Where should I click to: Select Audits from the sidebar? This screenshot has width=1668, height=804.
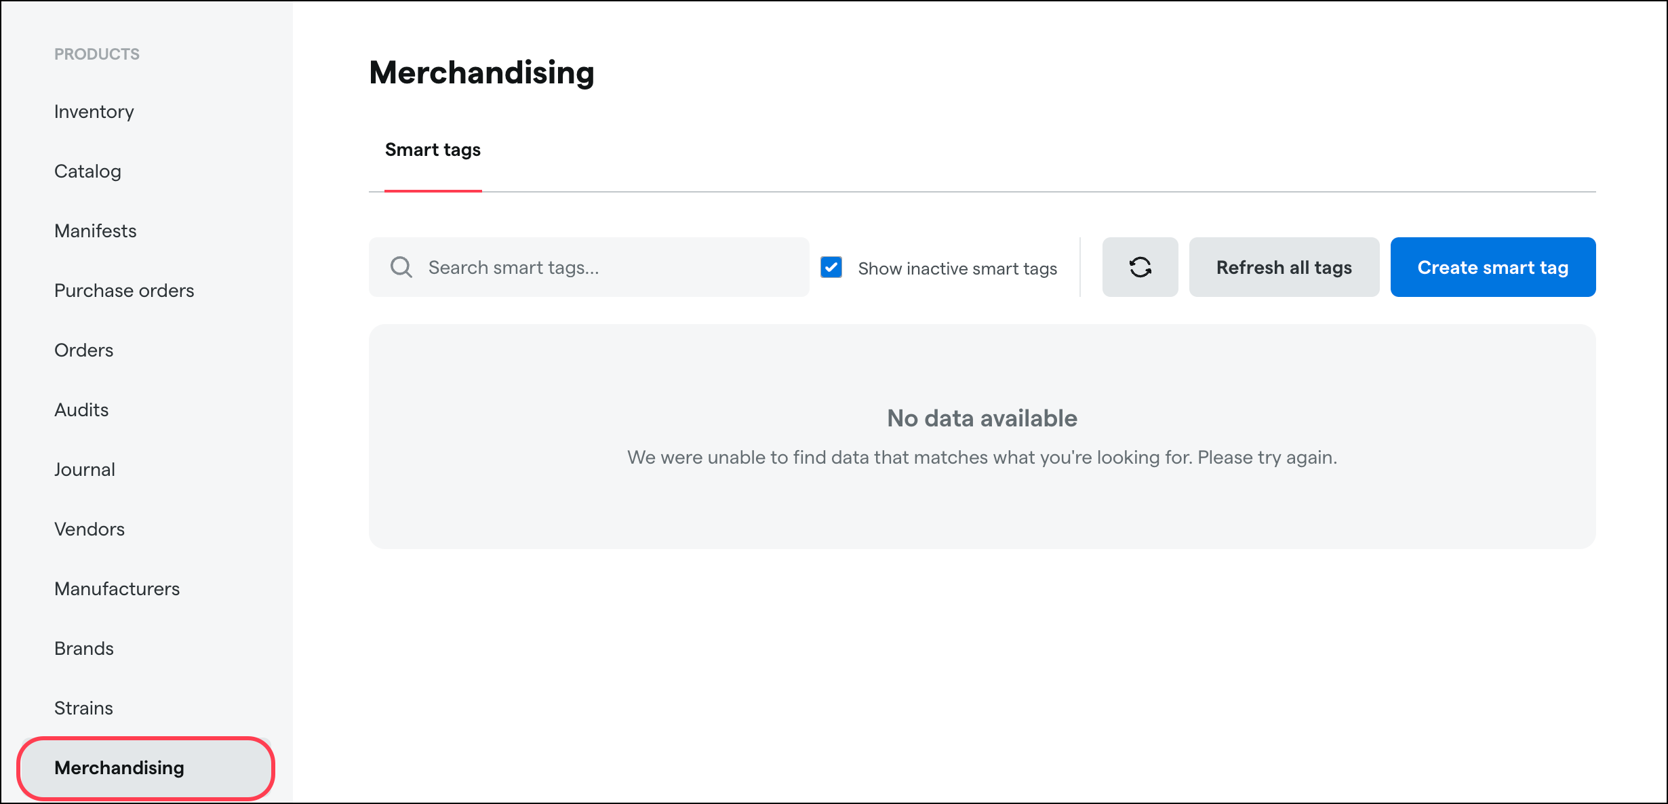[81, 410]
